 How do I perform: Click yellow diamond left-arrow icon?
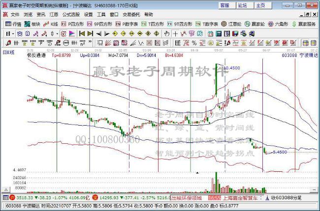point(115,34)
